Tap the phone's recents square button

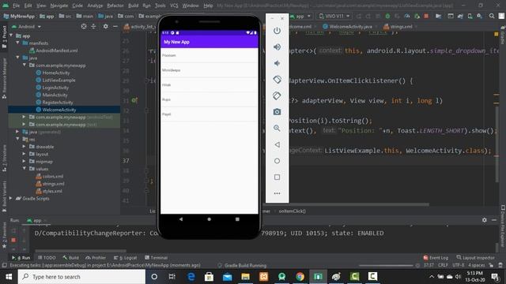237,219
